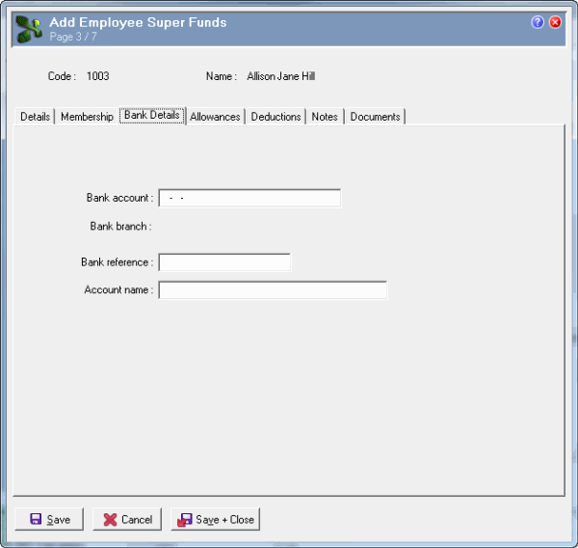
Task: Show the Deductions tab
Action: click(x=276, y=117)
